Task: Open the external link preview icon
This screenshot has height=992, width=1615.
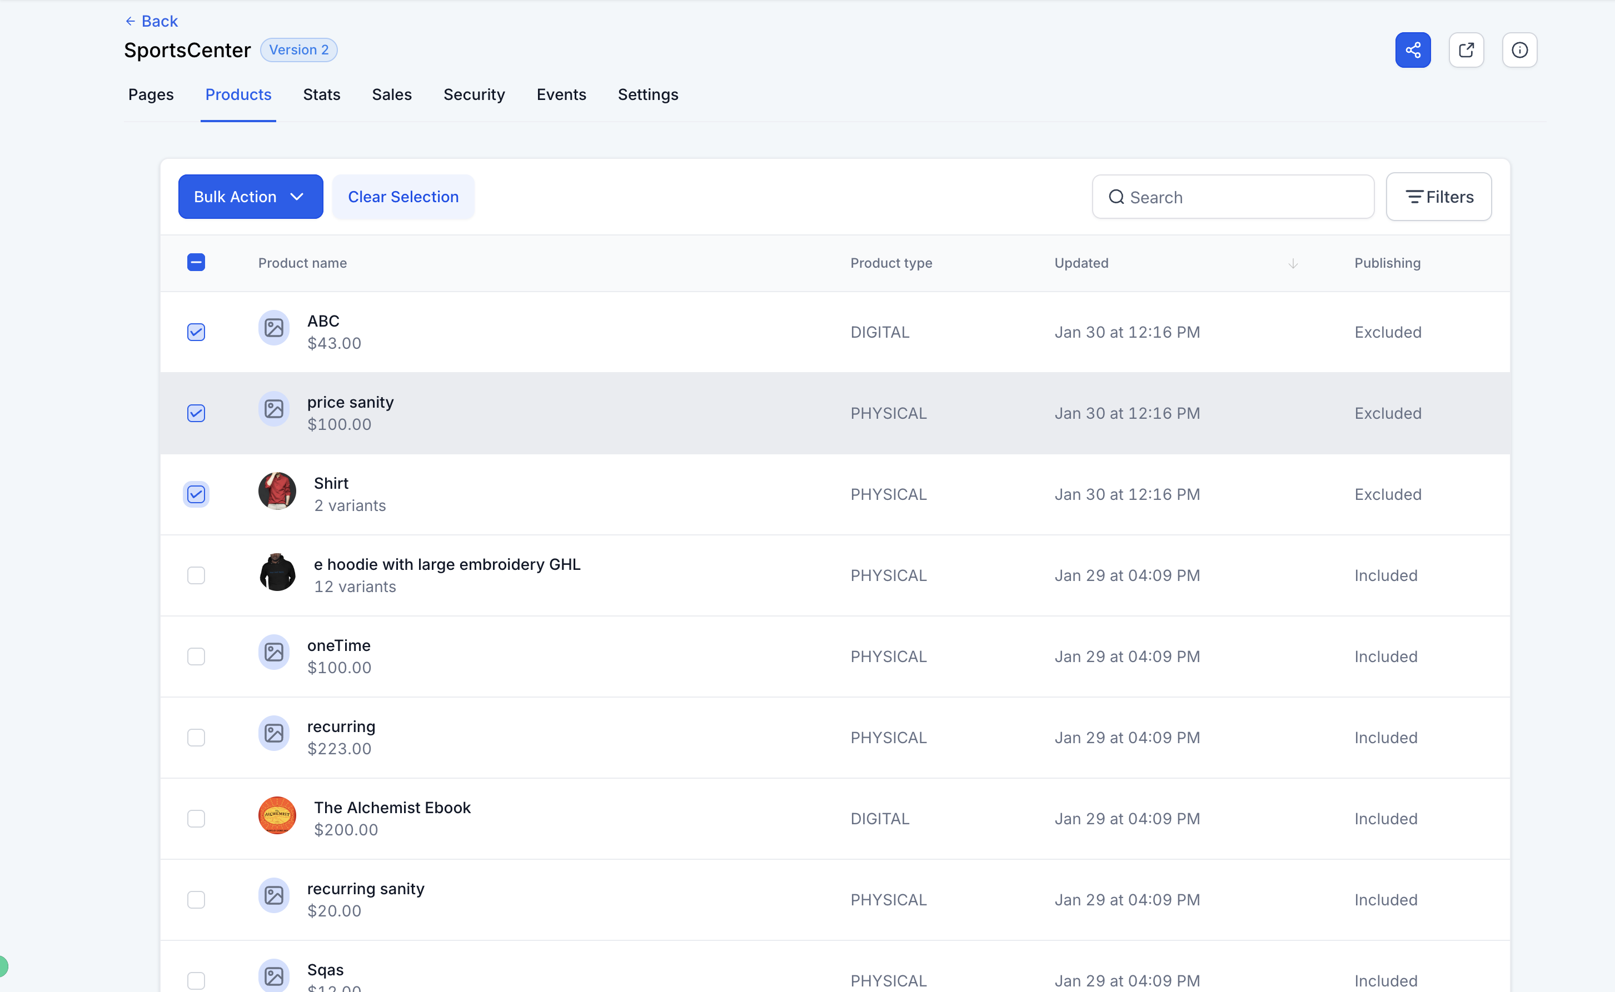Action: point(1466,50)
